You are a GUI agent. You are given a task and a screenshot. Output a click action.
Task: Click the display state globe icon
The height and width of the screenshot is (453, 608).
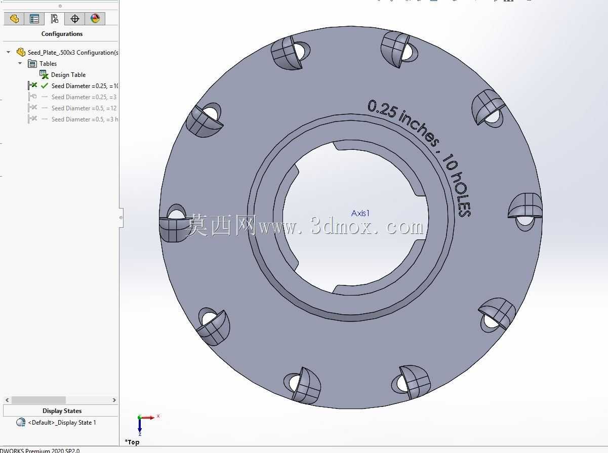(x=21, y=422)
